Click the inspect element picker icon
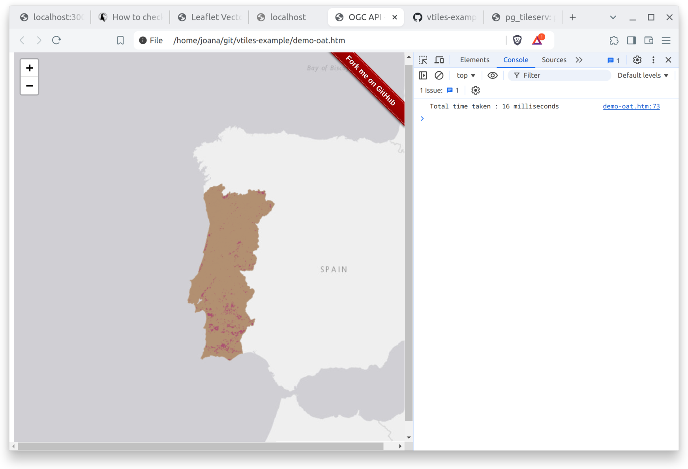688x469 pixels. tap(423, 60)
